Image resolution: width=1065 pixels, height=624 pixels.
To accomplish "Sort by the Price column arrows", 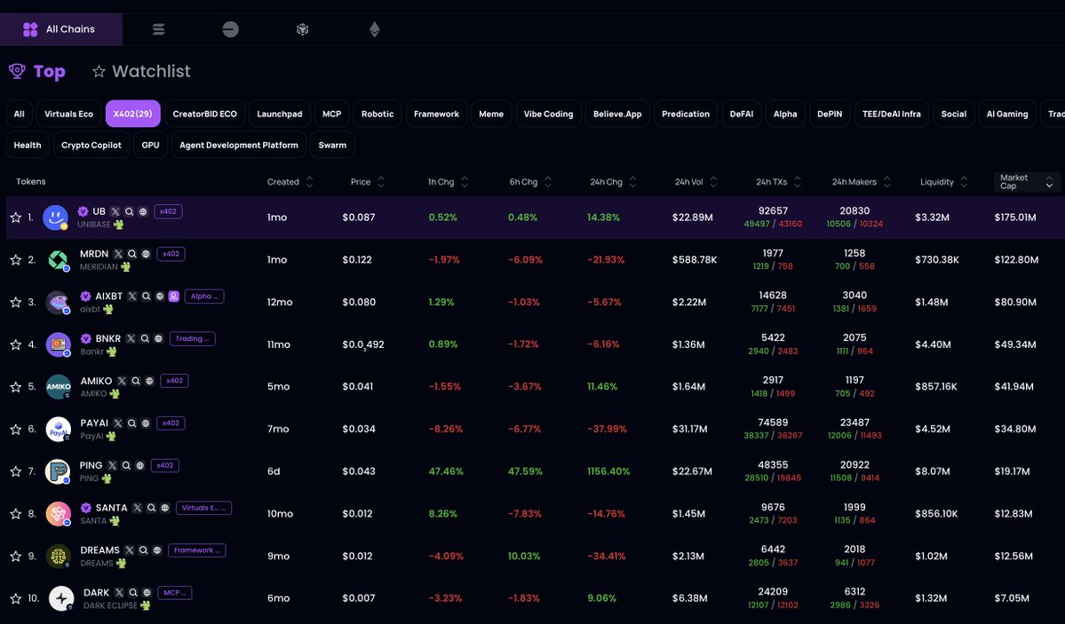I will tap(381, 182).
